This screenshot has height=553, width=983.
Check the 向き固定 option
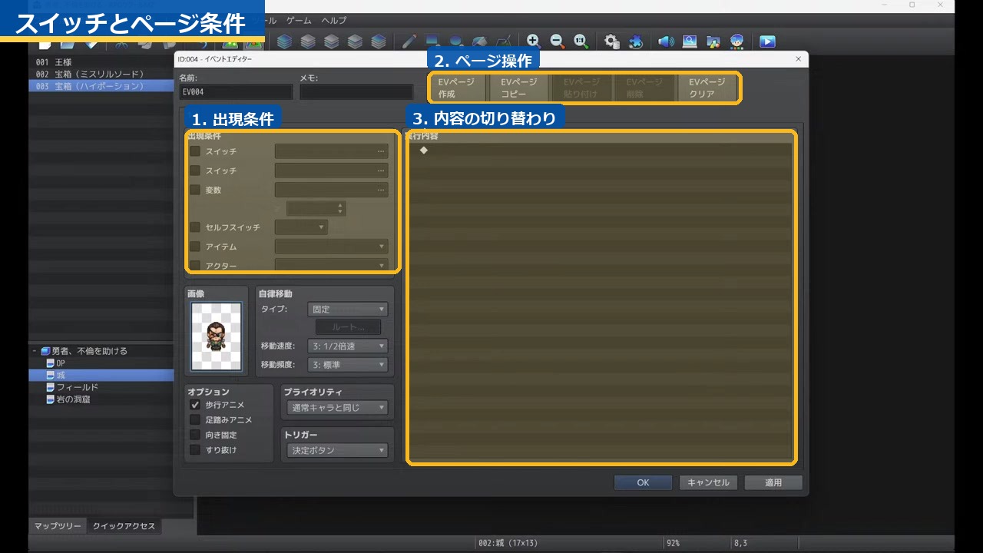pos(195,435)
